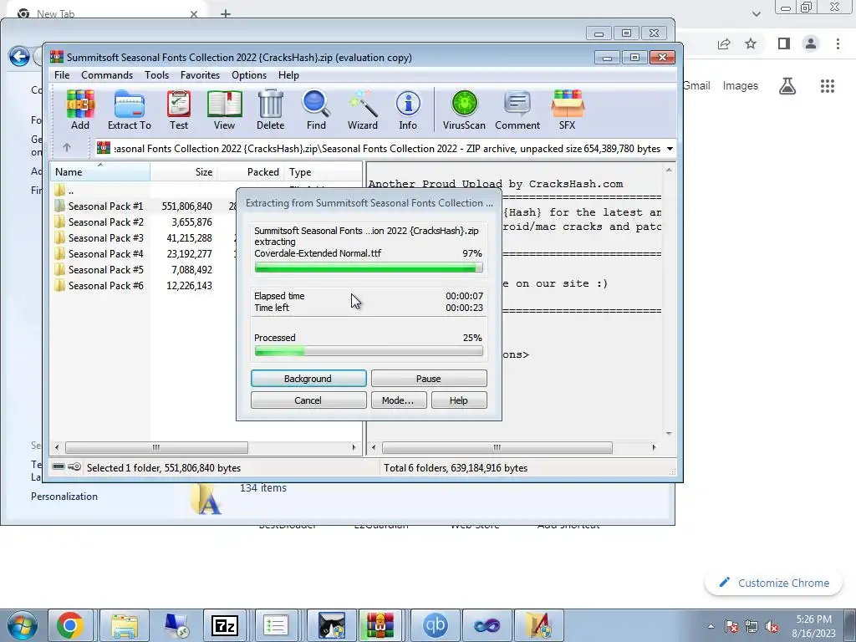
Task: Select Seasonal Pack #3 folder
Action: [x=105, y=238]
